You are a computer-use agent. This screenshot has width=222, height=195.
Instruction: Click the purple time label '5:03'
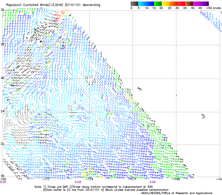78,182
